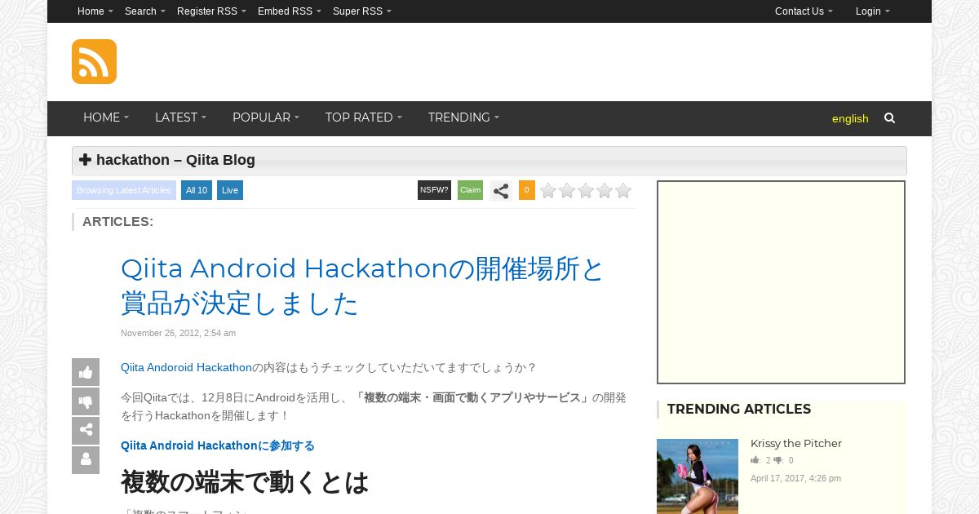Click the TRENDING ARTICLES heading
This screenshot has height=514, width=979.
coord(739,410)
